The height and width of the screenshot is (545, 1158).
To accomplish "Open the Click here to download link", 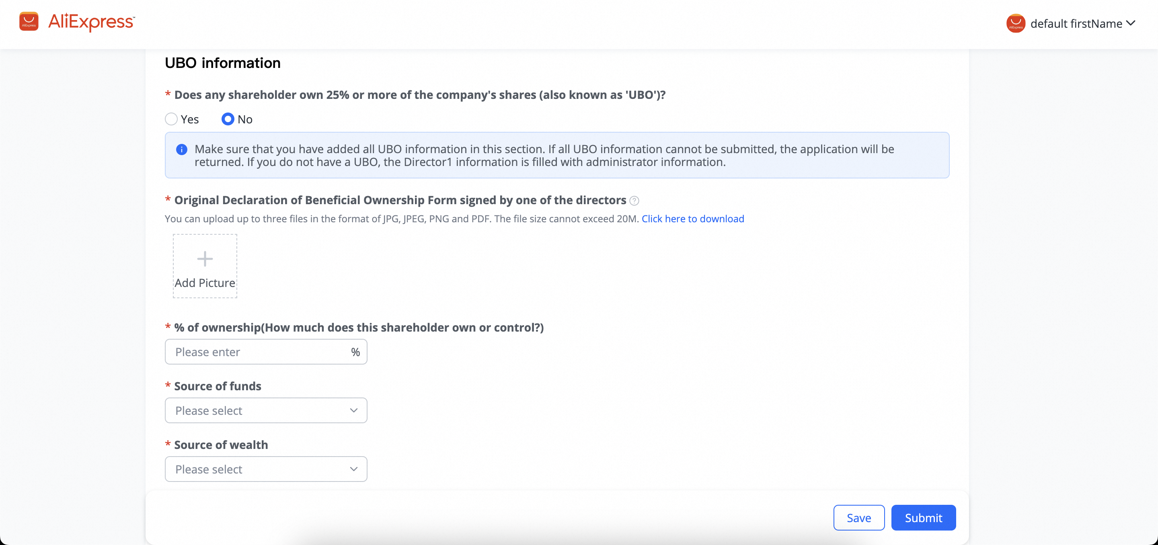I will pyautogui.click(x=693, y=219).
